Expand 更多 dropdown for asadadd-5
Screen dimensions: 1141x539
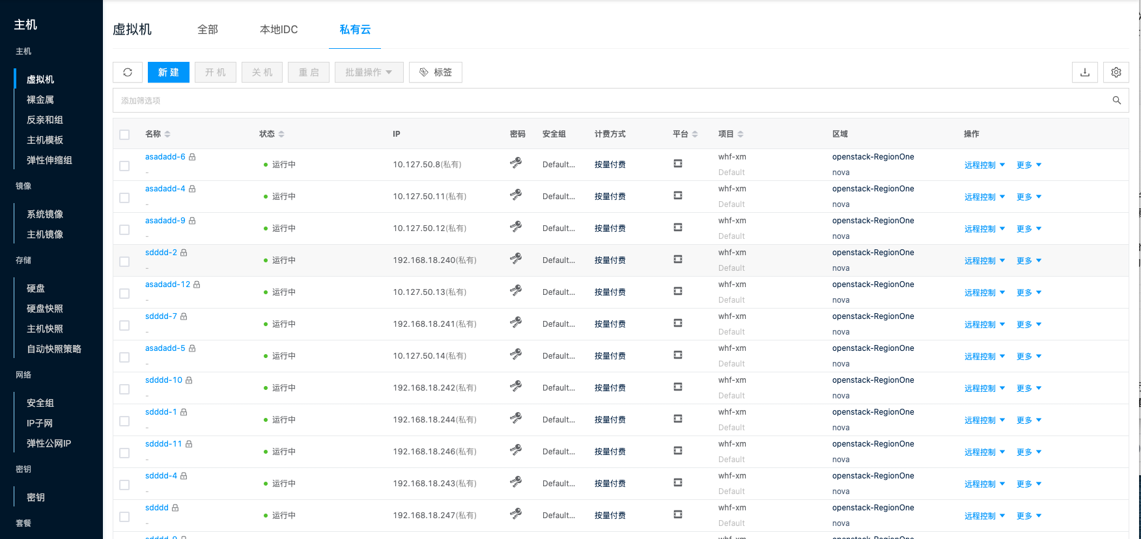click(x=1029, y=357)
